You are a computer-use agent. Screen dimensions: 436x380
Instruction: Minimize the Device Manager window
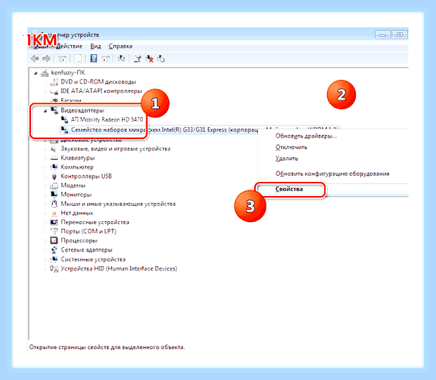point(383,35)
